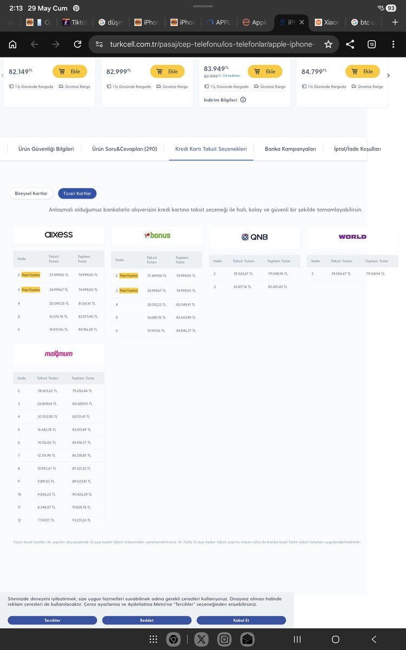This screenshot has width=406, height=650.
Task: Add the 83.949 TL product with Ekle
Action: pyautogui.click(x=265, y=71)
